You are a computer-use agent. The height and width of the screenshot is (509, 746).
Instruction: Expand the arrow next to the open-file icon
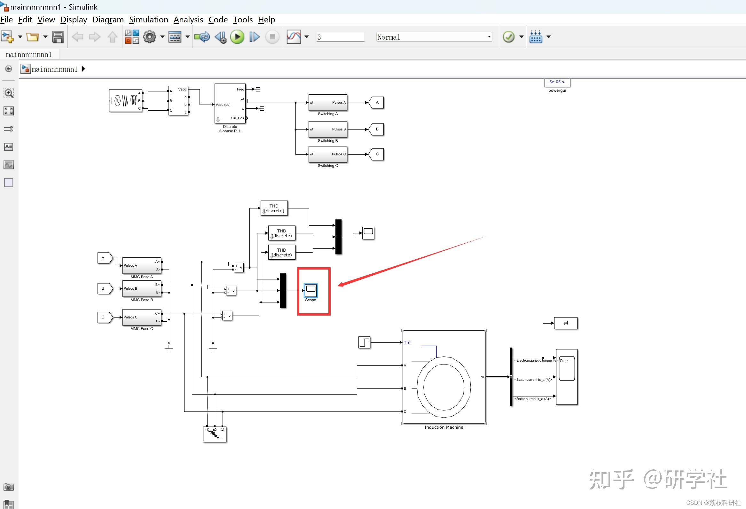[45, 36]
